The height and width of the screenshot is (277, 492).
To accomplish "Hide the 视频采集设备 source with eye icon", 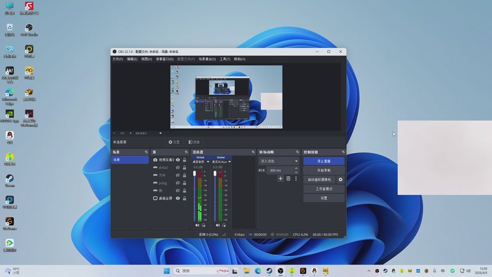I will tap(178, 160).
